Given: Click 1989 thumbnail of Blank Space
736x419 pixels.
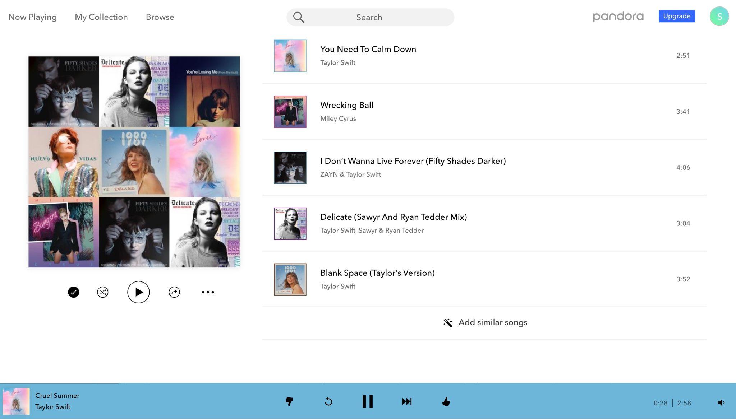Looking at the screenshot, I should click(x=290, y=279).
